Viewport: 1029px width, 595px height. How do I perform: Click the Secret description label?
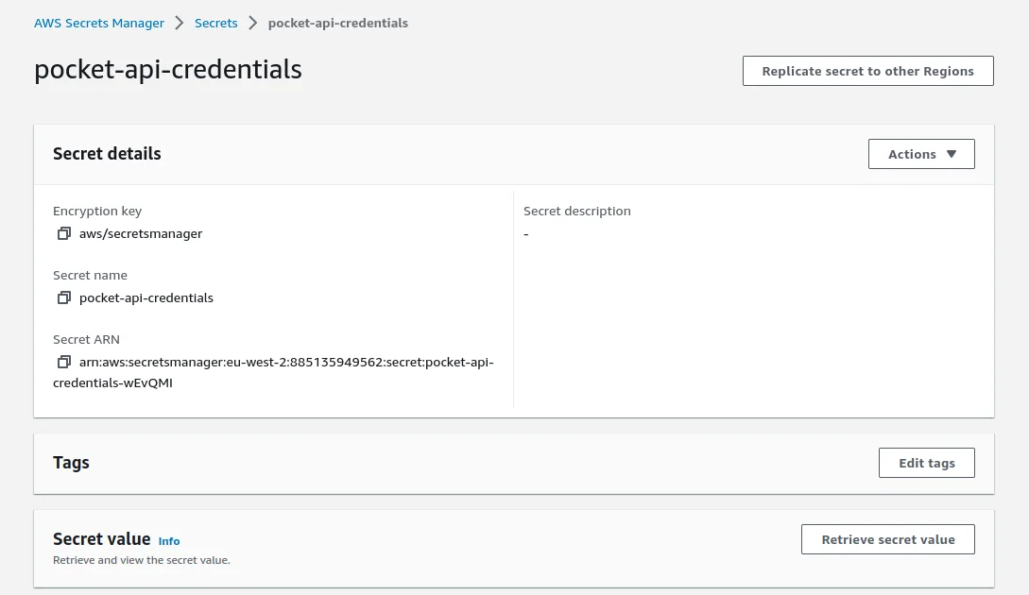(x=576, y=211)
